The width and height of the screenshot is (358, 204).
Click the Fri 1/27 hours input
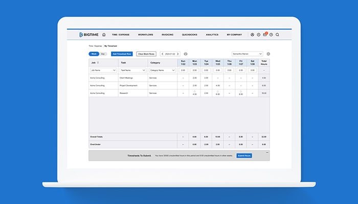tap(241, 70)
